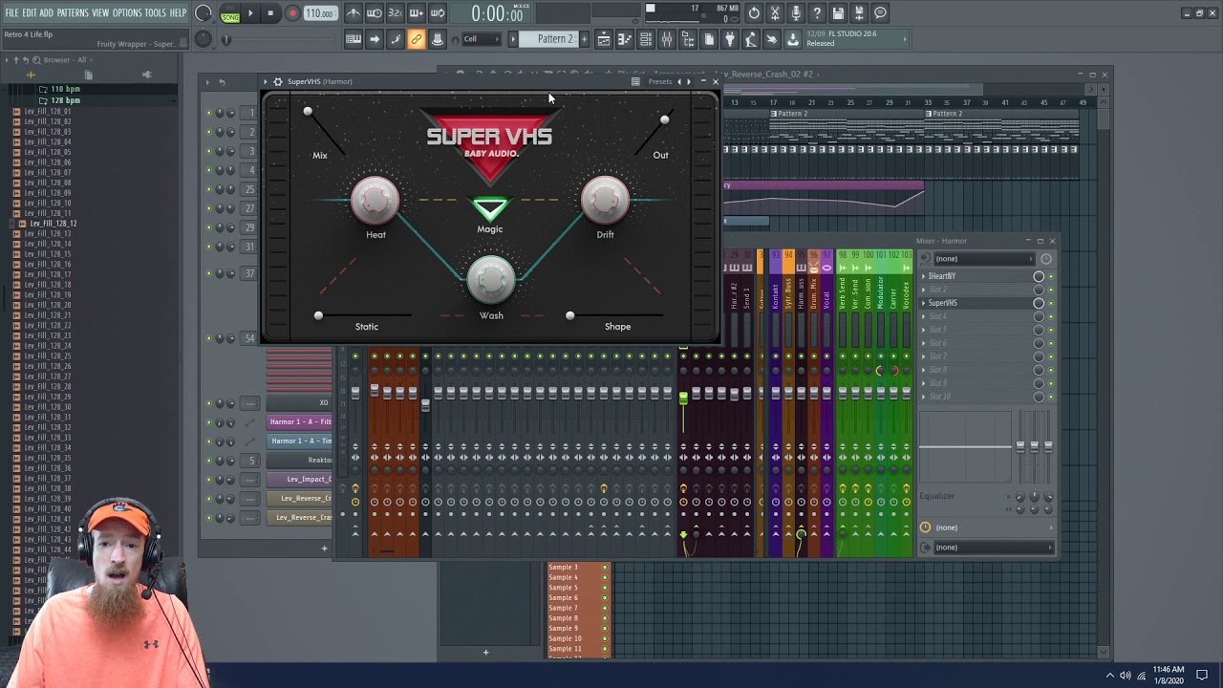Open the piano roll icon in toolbar
The image size is (1223, 688).
(x=625, y=39)
